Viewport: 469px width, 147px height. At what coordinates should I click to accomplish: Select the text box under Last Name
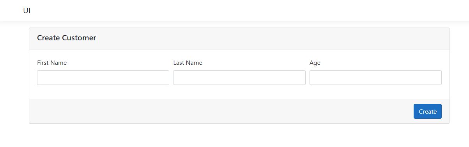point(239,78)
